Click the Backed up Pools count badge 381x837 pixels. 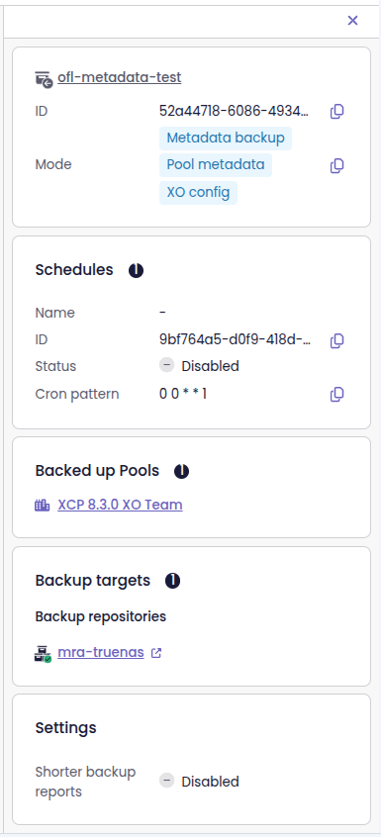coord(181,471)
